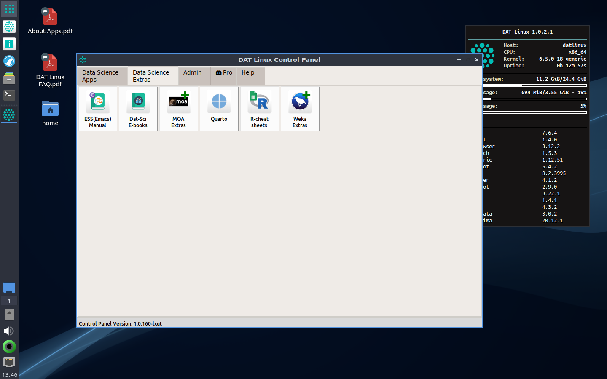Viewport: 607px width, 379px height.
Task: Click the teal info icon in the panel
Action: 9,44
